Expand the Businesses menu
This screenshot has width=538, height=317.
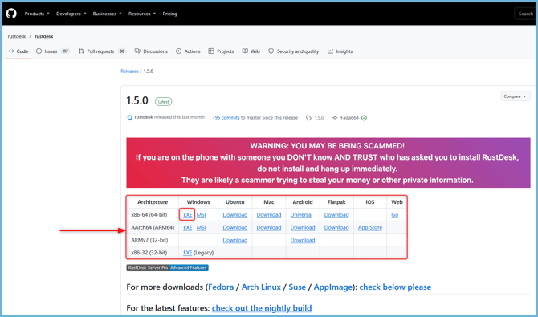107,14
